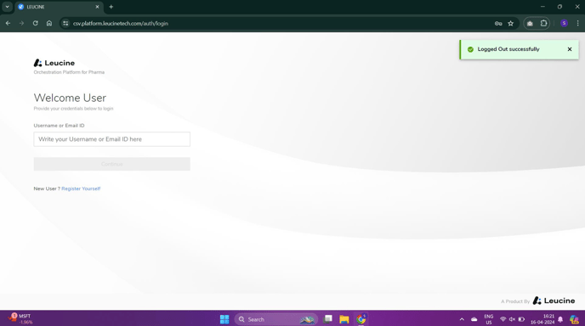Open a new tab with plus button
The height and width of the screenshot is (326, 585).
click(x=111, y=7)
